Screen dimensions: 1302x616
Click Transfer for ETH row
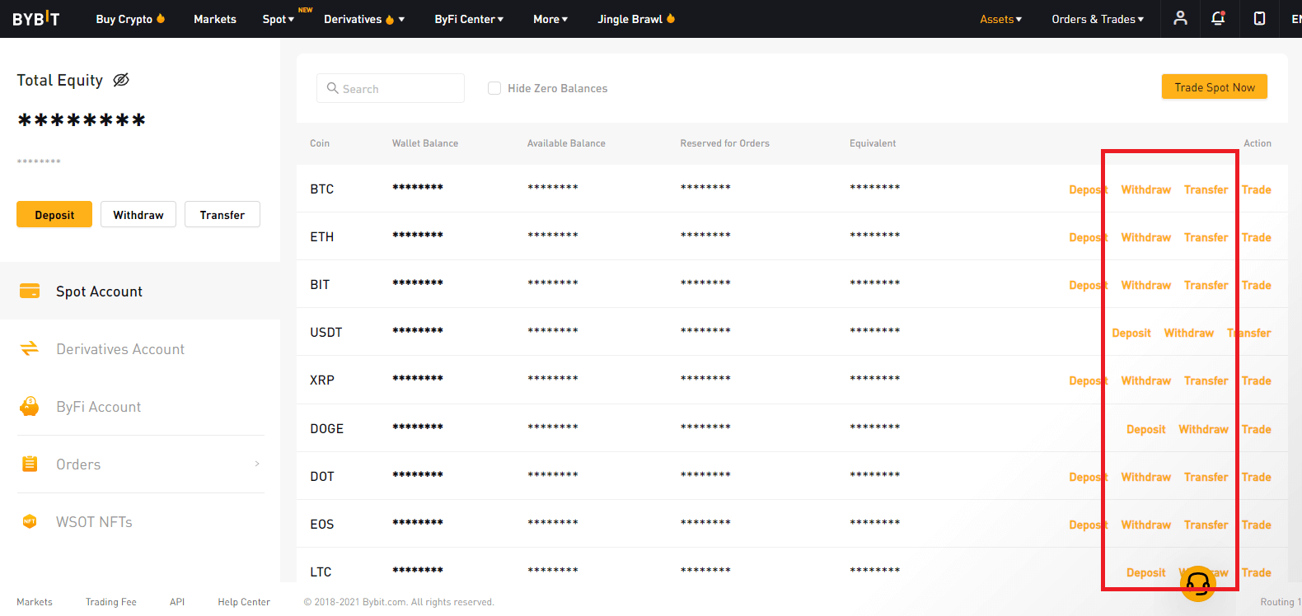(1206, 237)
